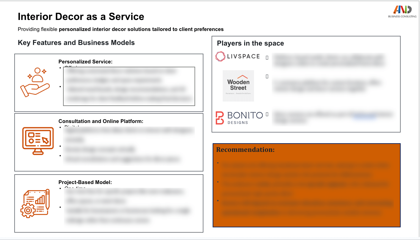Click the square bullet beside Bonito Designs
This screenshot has width=420, height=240.
coord(267,114)
